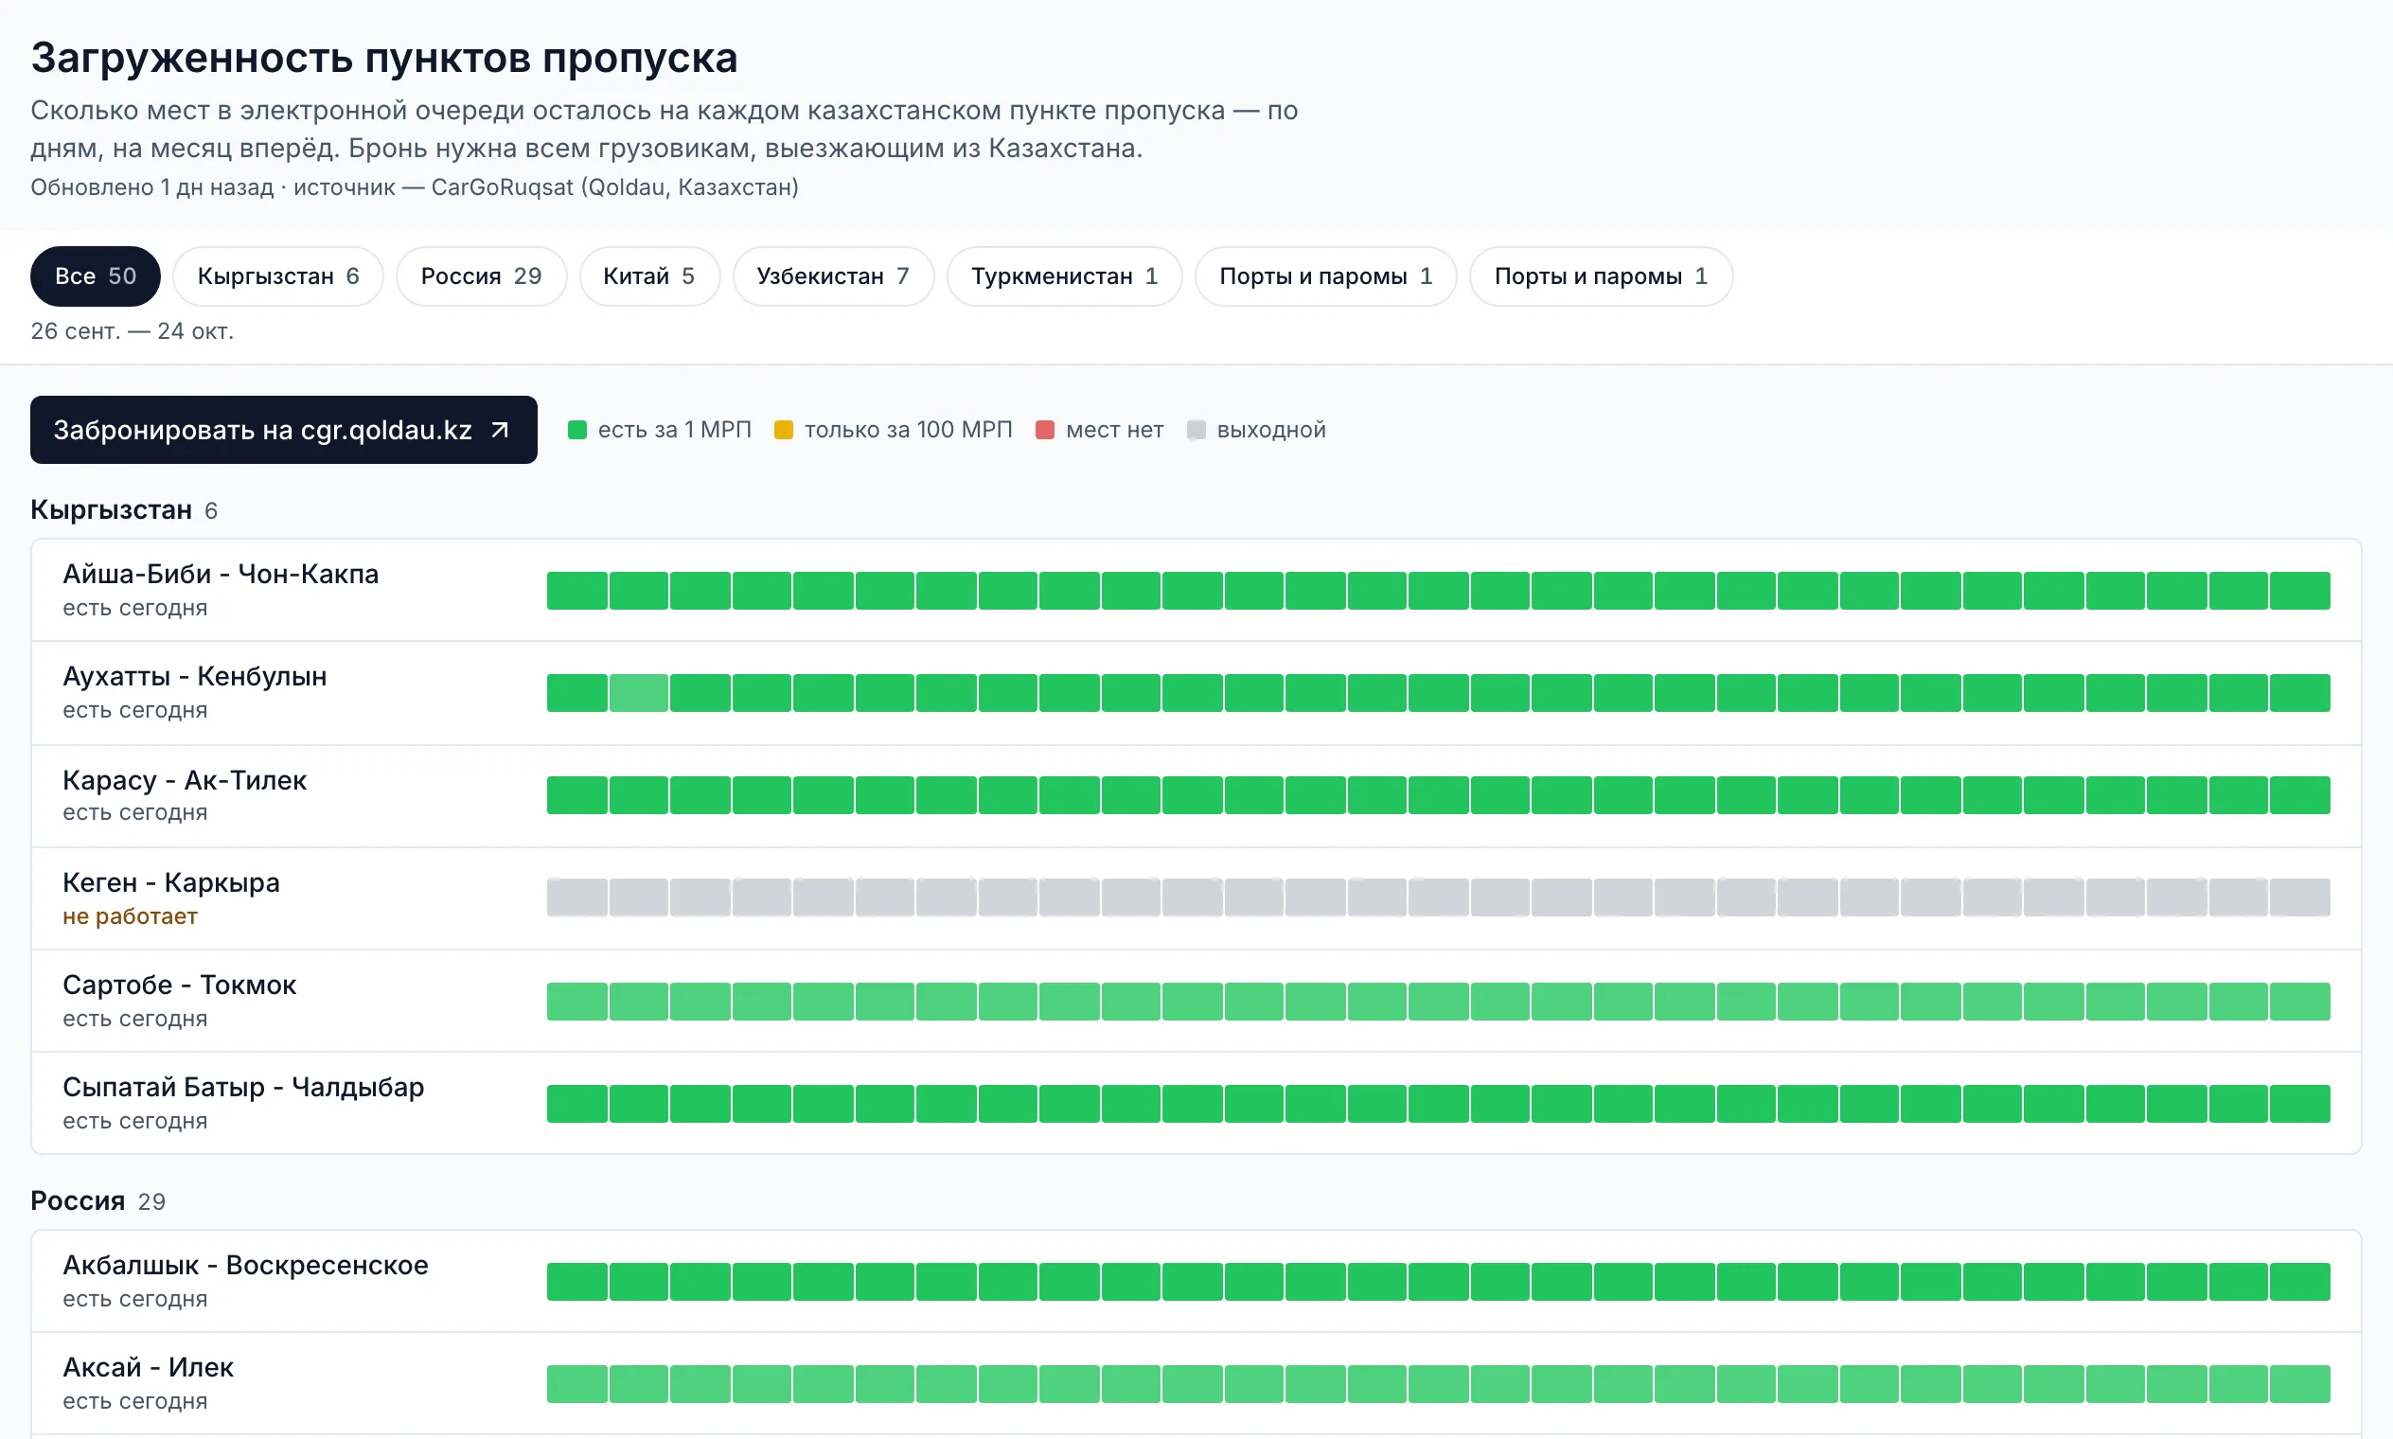2393x1439 pixels.
Task: Open the Акбалшык - Воскресенское checkpoint
Action: click(1196, 1281)
